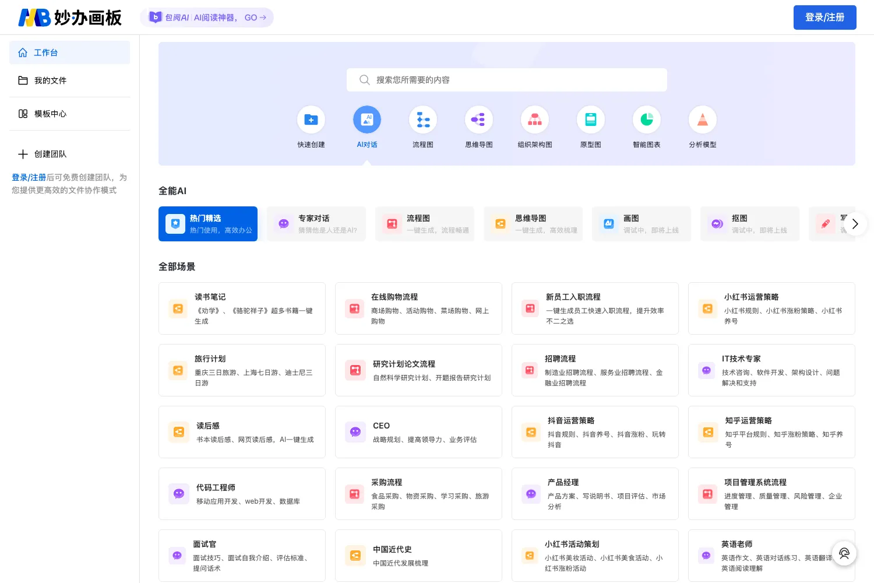Focus the 搜索您所需要的内容 search field
874x583 pixels.
[507, 80]
